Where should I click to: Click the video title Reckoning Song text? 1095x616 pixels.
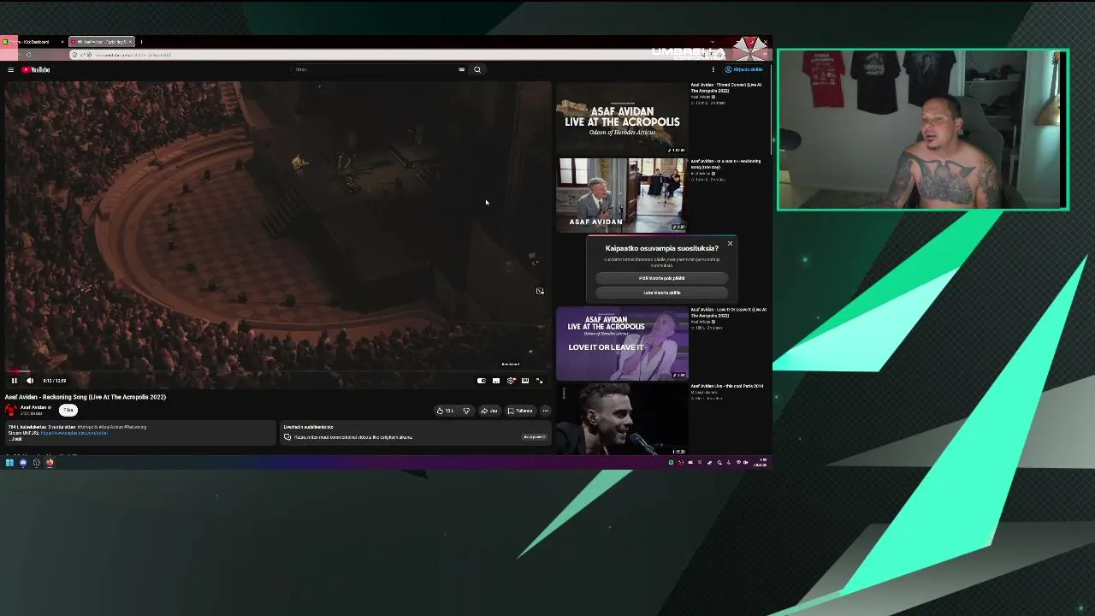[86, 397]
